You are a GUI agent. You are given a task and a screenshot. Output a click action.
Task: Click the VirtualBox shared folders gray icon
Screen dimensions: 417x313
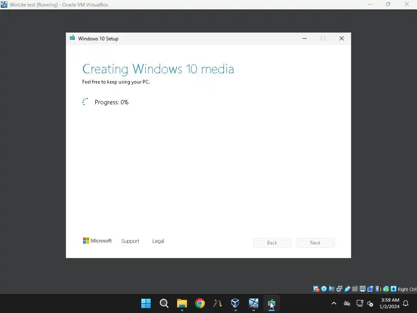click(355, 289)
